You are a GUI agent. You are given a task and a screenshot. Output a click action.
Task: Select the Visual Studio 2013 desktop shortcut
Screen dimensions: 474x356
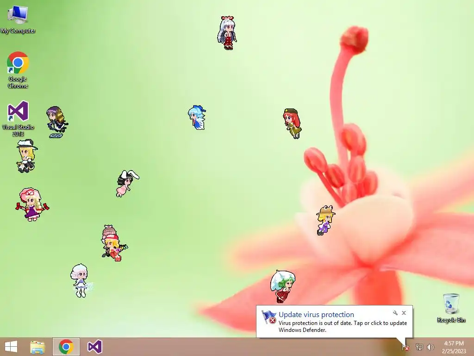pyautogui.click(x=18, y=118)
